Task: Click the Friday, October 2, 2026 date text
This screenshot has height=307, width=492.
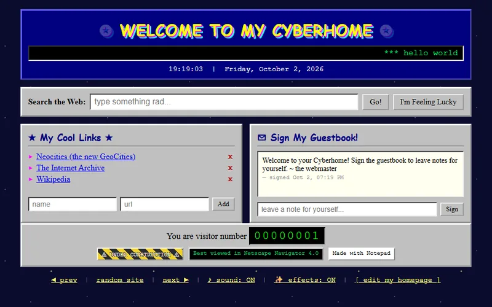Action: click(274, 69)
